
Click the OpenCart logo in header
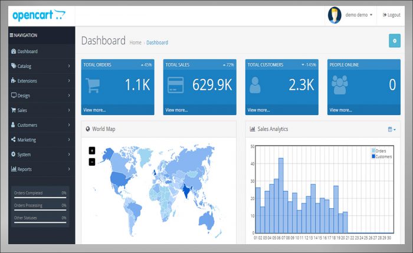[x=36, y=15]
